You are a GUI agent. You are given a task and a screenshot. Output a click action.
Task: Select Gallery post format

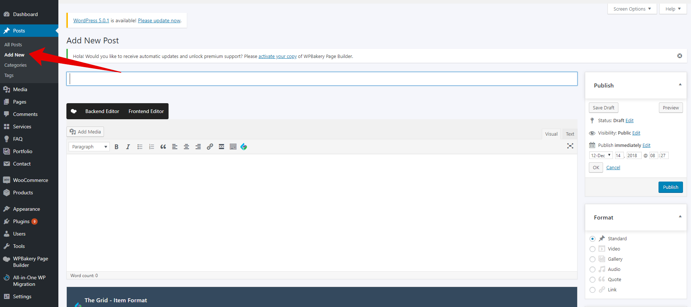[592, 259]
